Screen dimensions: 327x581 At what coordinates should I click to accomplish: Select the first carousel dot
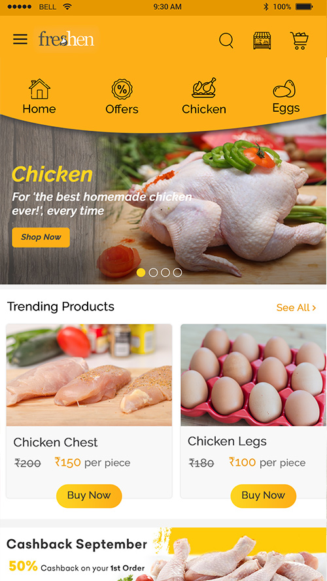point(141,273)
